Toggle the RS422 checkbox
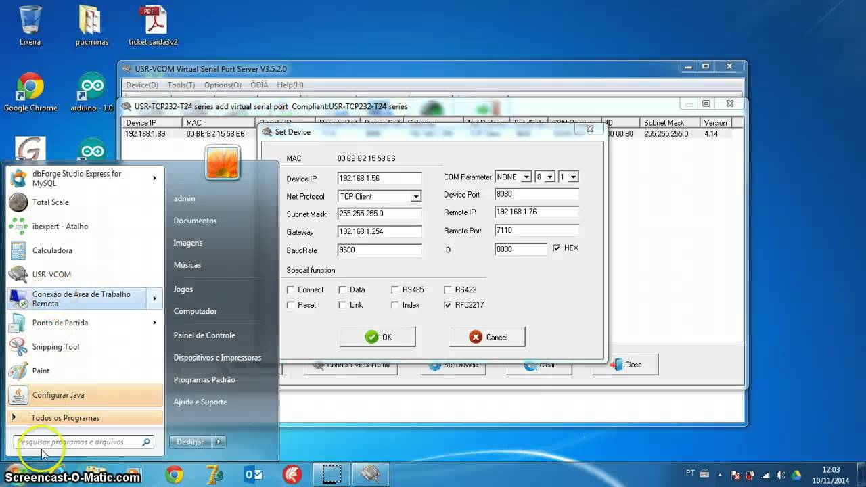The height and width of the screenshot is (487, 866). [x=447, y=290]
